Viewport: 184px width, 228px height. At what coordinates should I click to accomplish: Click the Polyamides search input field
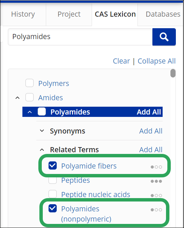(x=80, y=37)
